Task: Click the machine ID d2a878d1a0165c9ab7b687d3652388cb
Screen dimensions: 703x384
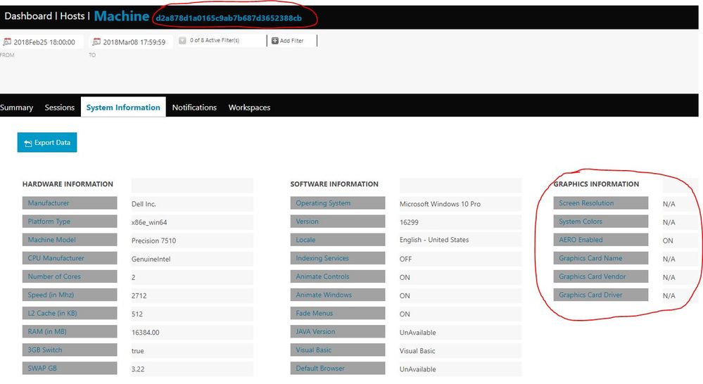Action: (x=229, y=17)
